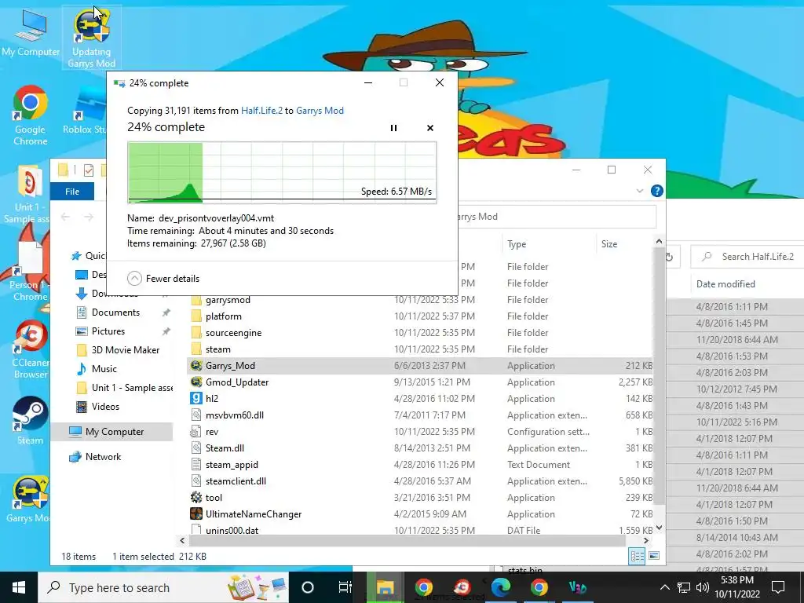Select the garrysmod folder
The width and height of the screenshot is (804, 603).
point(228,300)
